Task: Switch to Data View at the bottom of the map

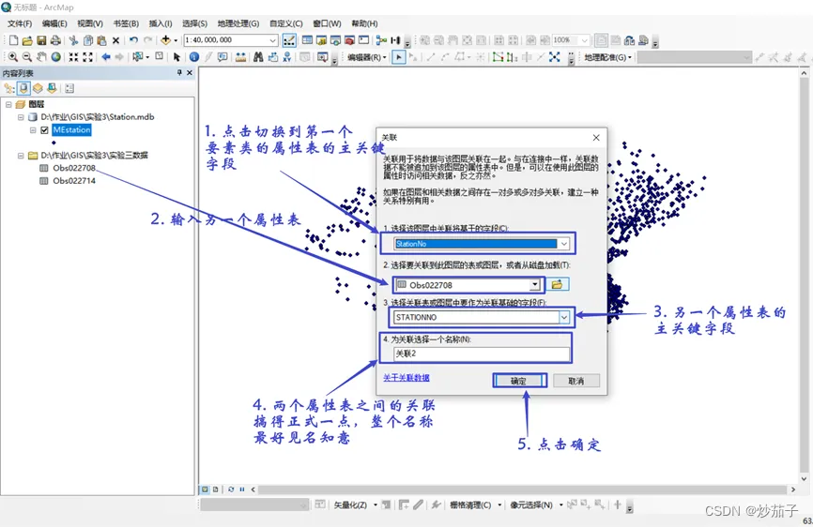Action: pos(205,489)
